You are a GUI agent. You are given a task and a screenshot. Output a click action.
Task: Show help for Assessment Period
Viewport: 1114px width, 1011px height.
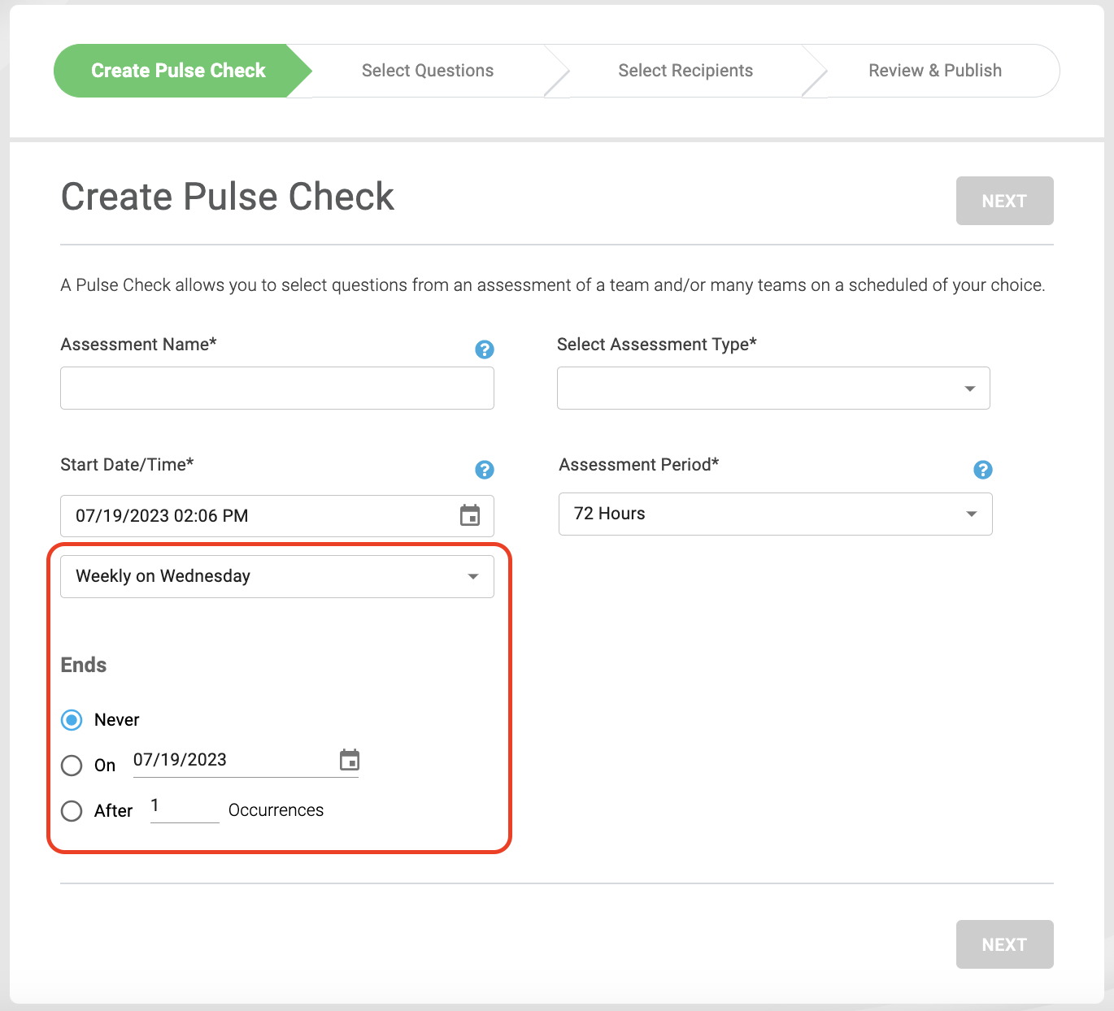pos(983,470)
